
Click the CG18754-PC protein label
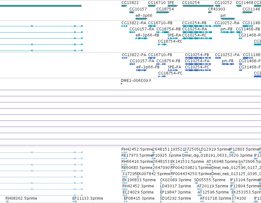pos(171,73)
